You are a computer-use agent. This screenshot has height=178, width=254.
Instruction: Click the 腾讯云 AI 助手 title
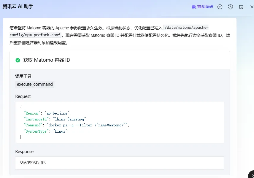(x=18, y=7)
